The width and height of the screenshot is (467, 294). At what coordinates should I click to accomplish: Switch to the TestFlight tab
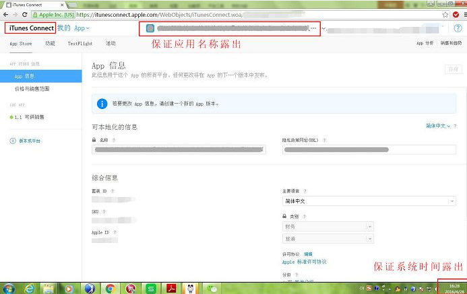click(x=80, y=43)
